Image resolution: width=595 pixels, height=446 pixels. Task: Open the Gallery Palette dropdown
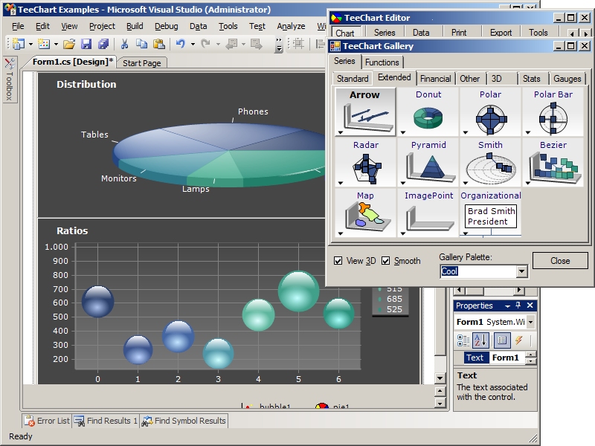tap(522, 271)
